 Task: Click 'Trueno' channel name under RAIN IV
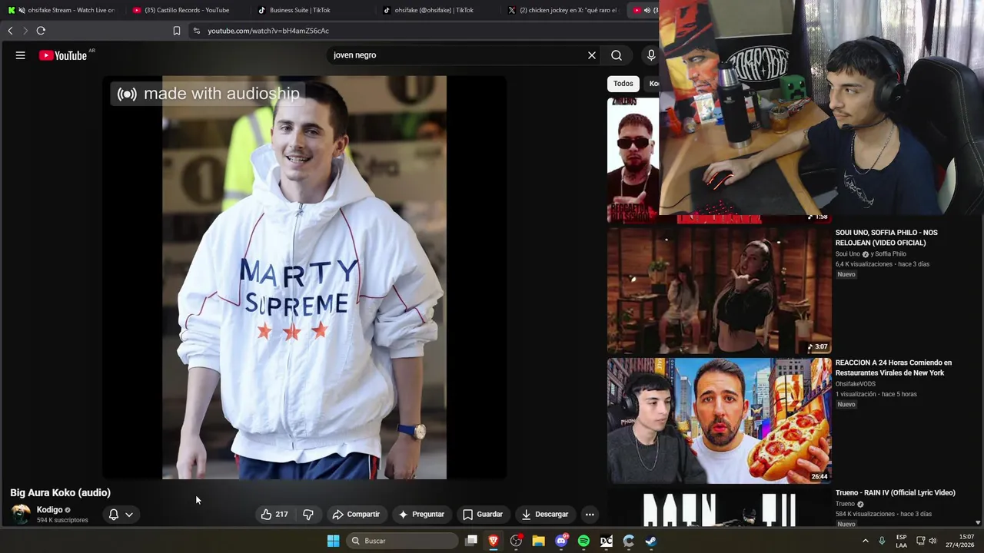tap(845, 504)
